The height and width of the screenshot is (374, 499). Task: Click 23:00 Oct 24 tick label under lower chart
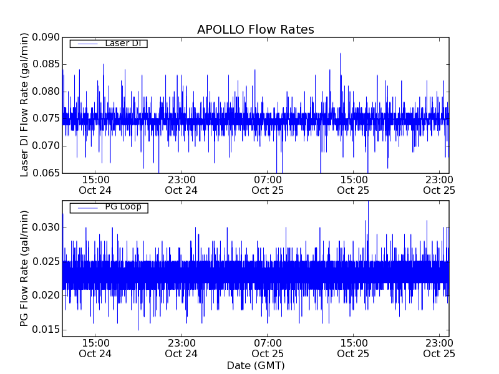[x=181, y=348]
